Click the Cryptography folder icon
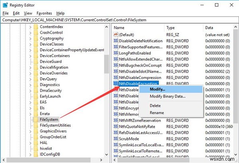 [36, 38]
